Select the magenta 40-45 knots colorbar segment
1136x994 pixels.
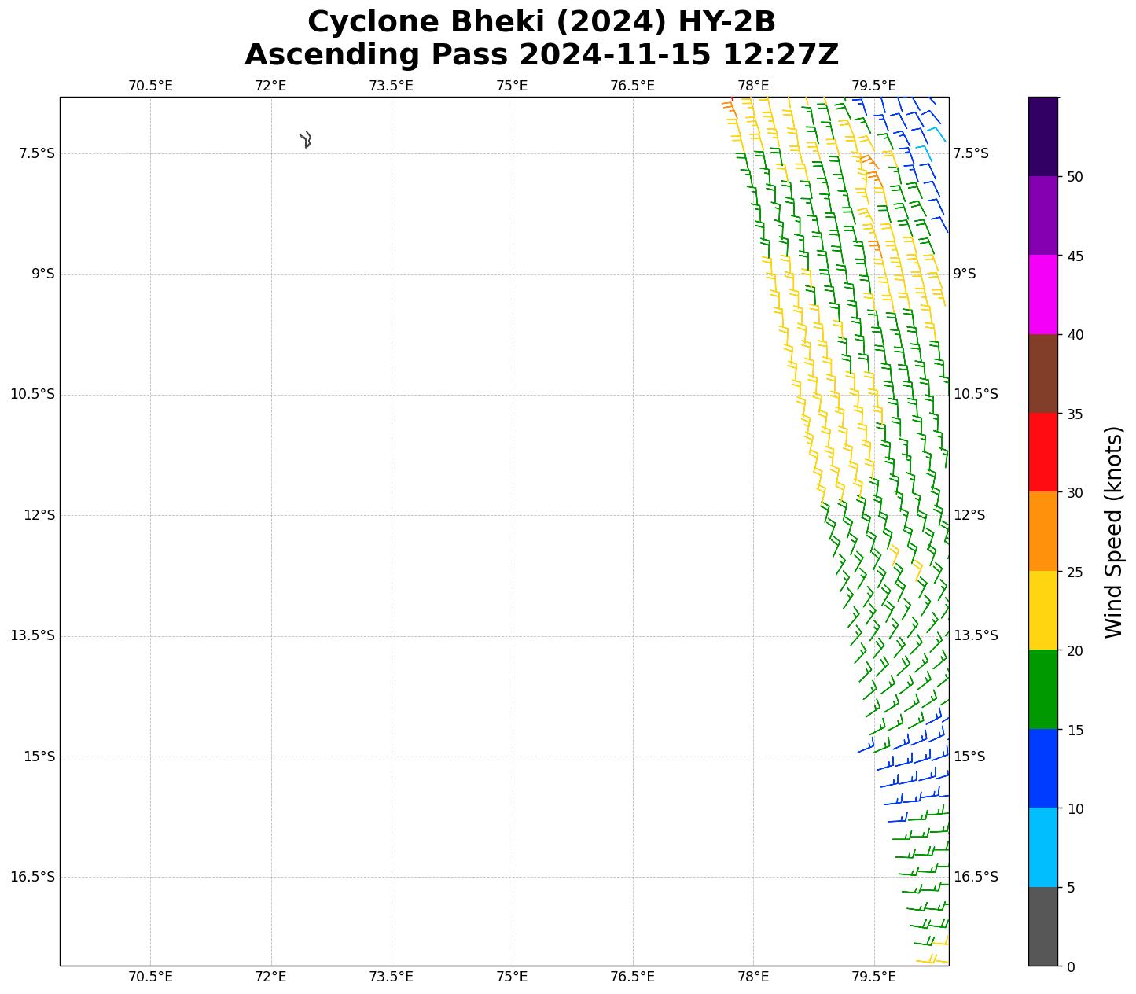pos(1043,294)
